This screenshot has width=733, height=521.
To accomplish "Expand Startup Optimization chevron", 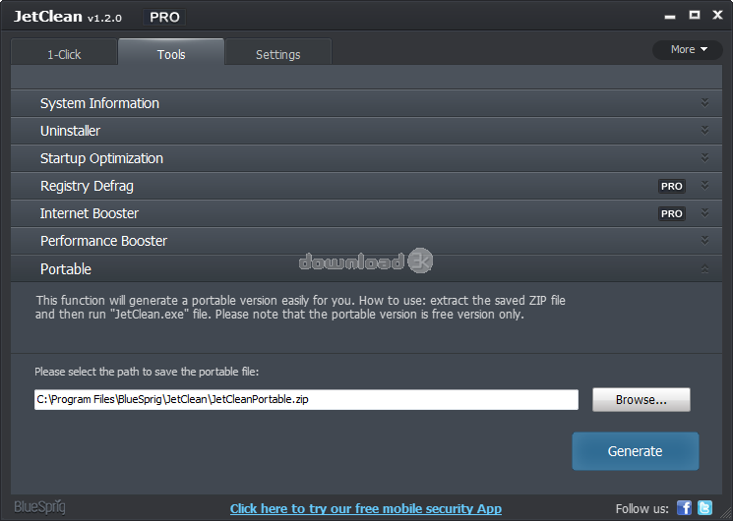I will tap(704, 158).
